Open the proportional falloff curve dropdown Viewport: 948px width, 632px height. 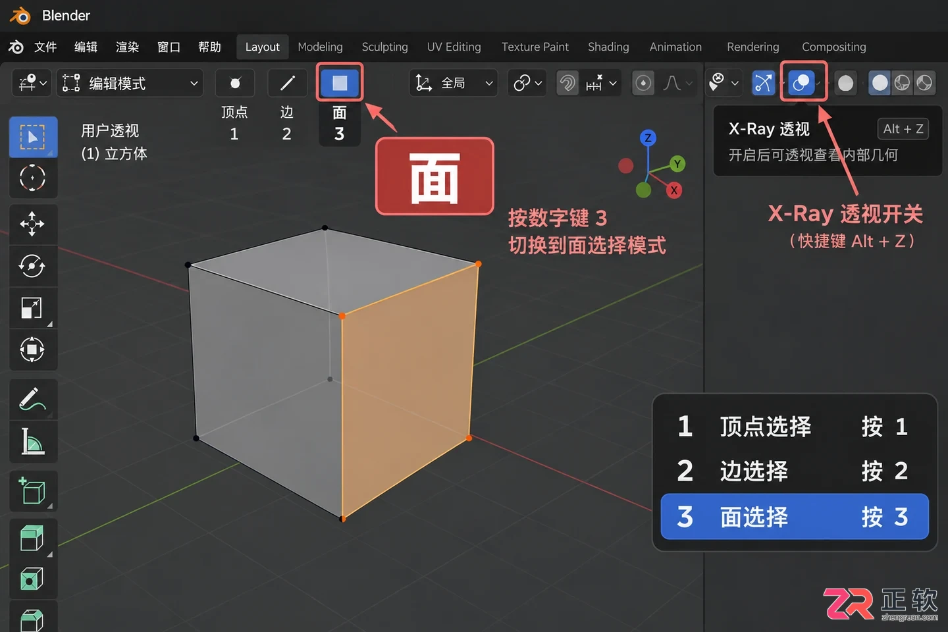[677, 83]
